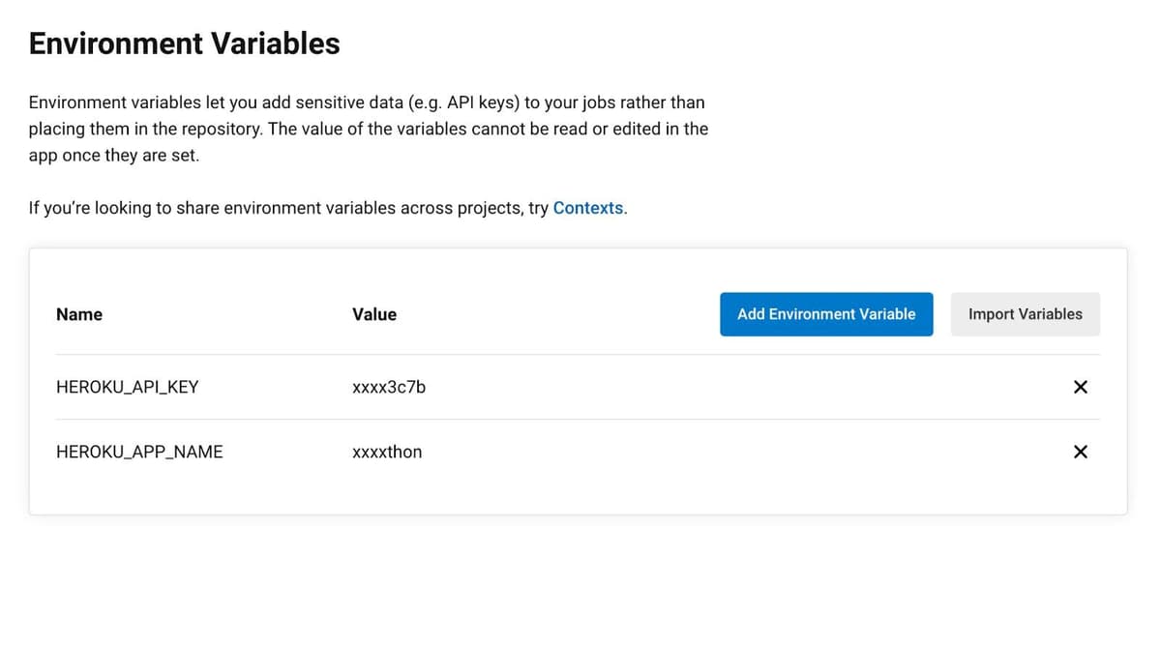Click the masked value xxxx3c7b

pyautogui.click(x=388, y=387)
